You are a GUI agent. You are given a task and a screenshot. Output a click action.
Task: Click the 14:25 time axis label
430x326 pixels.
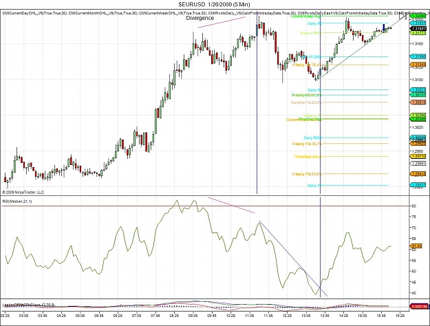pos(343,316)
